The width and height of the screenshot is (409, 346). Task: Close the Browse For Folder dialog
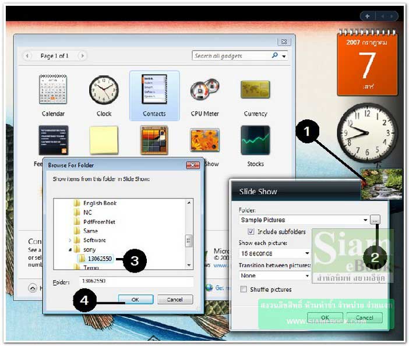(x=193, y=165)
